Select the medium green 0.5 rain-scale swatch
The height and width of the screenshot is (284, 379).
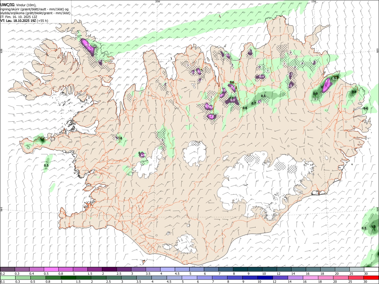[38, 277]
